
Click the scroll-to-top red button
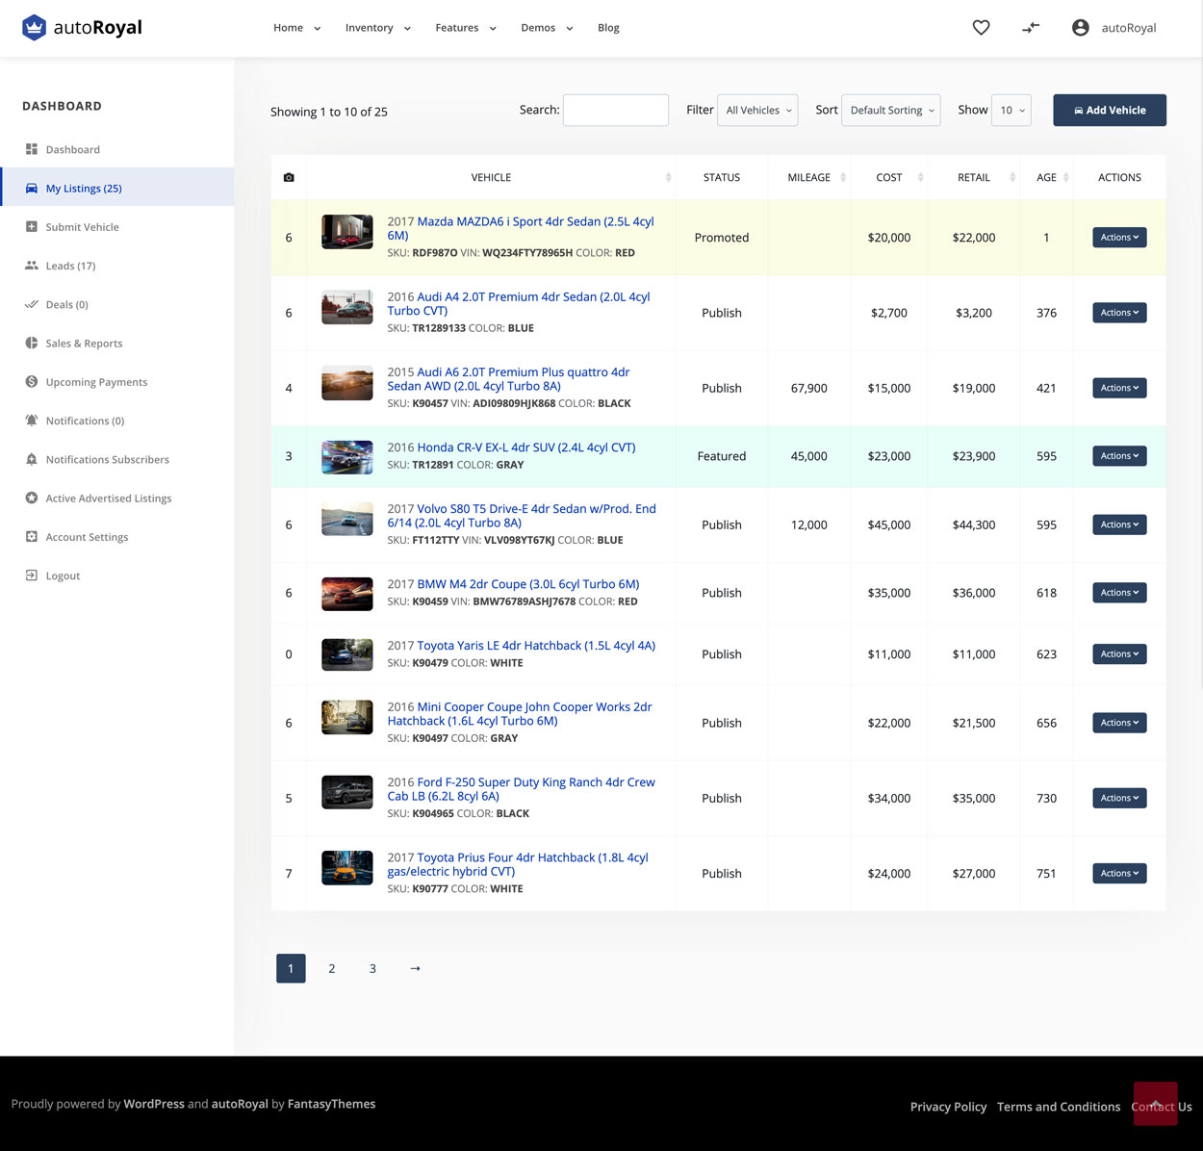coord(1155,1104)
